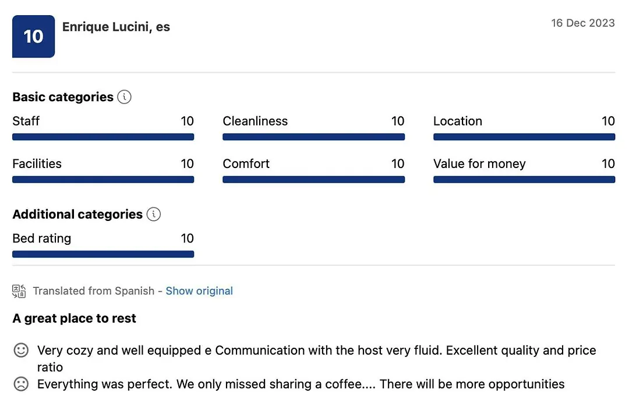
Task: Click info icon beside Additional categories
Action: (x=154, y=215)
